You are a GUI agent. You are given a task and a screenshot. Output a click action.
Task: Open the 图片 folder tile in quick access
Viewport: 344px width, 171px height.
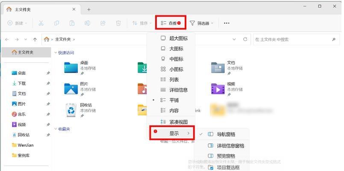[x=80, y=89]
